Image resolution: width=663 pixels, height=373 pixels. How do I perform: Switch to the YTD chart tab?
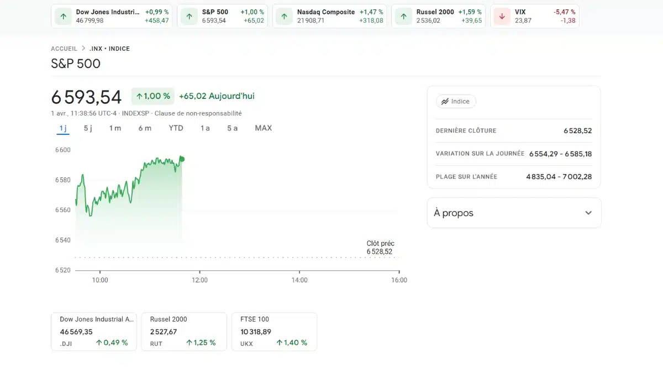(176, 128)
